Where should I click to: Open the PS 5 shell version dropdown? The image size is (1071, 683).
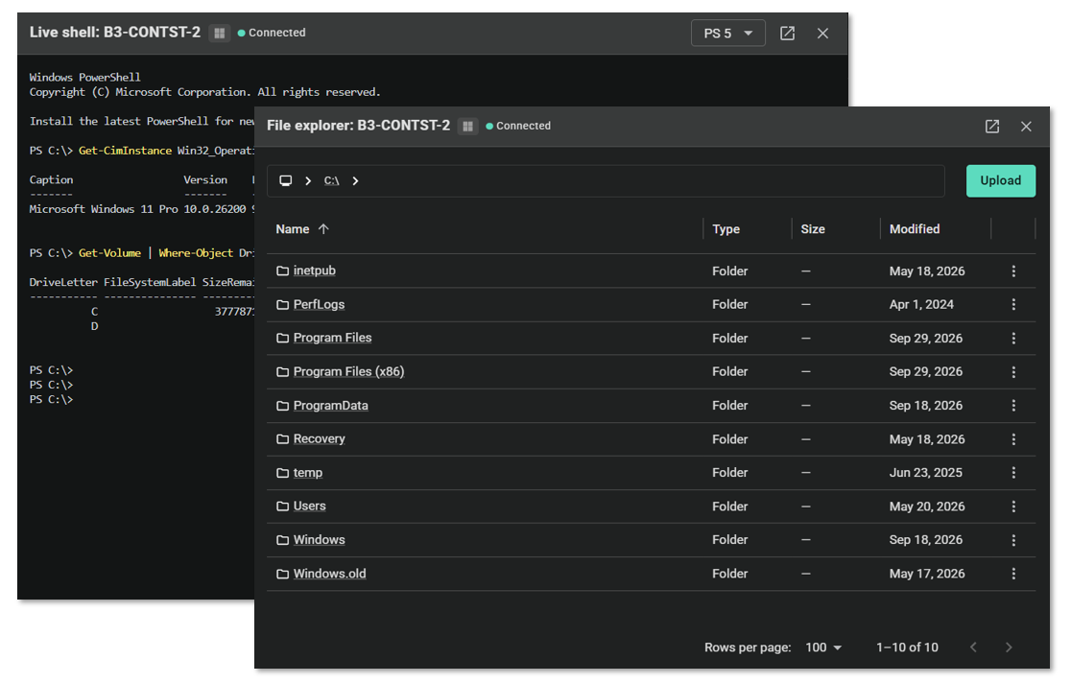[x=728, y=33]
